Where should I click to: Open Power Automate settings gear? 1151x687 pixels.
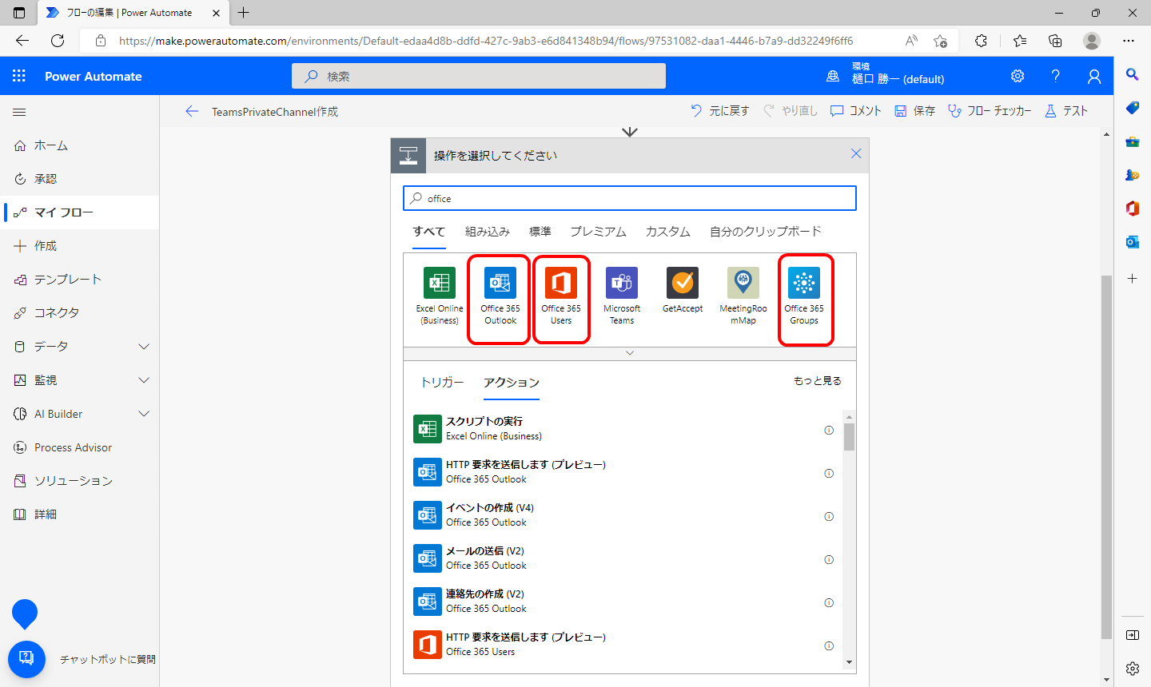[1018, 76]
